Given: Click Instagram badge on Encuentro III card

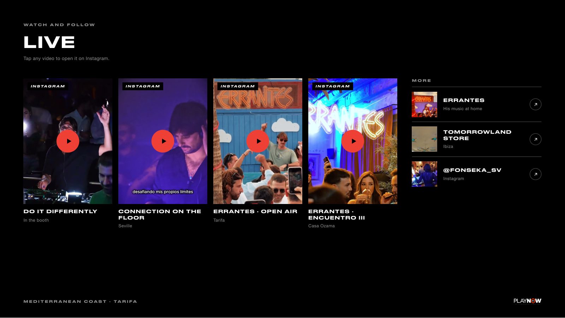Looking at the screenshot, I should pyautogui.click(x=333, y=86).
